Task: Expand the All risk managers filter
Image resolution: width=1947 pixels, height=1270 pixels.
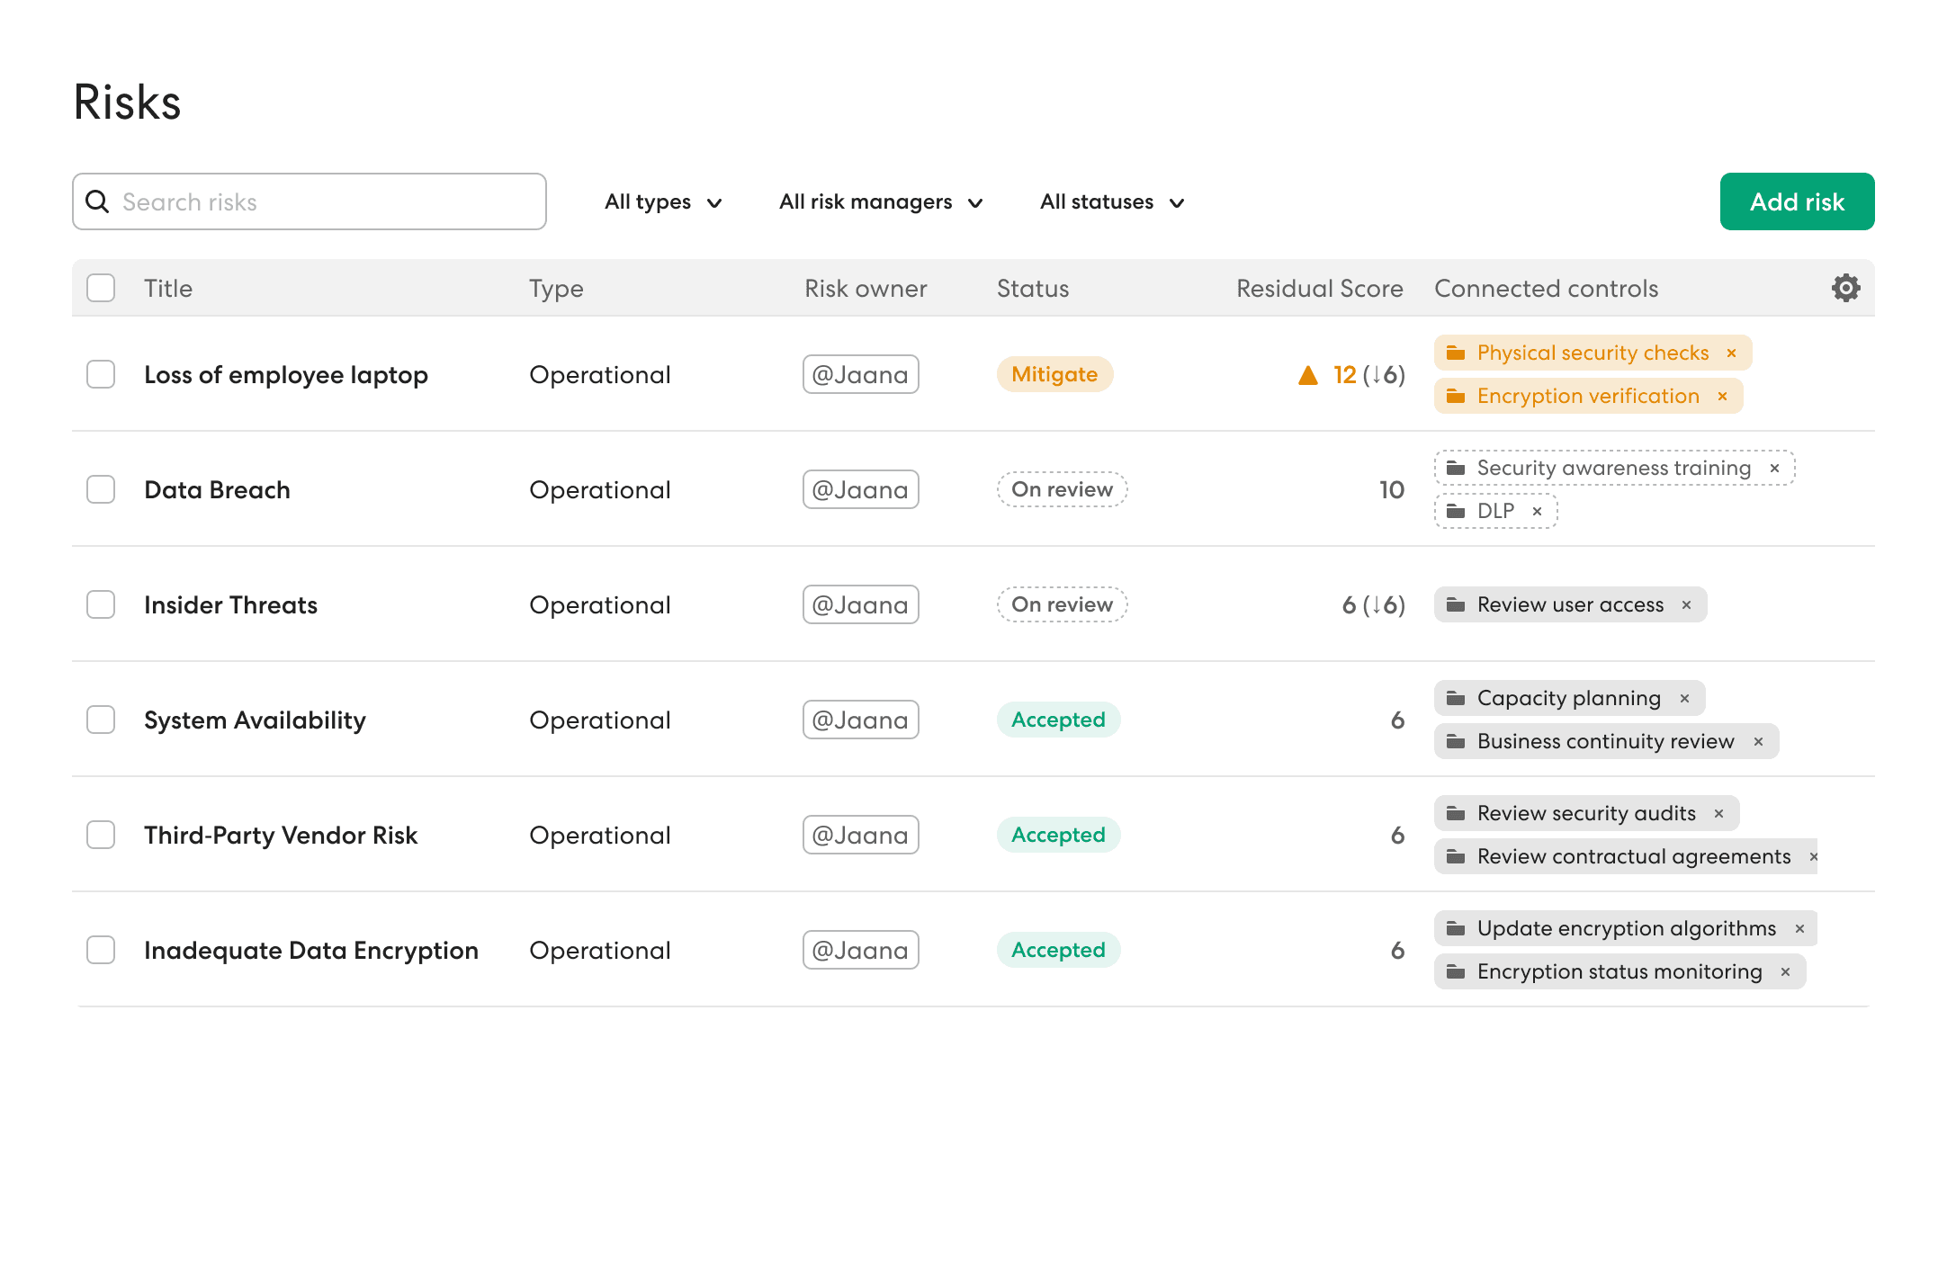Action: click(x=881, y=201)
